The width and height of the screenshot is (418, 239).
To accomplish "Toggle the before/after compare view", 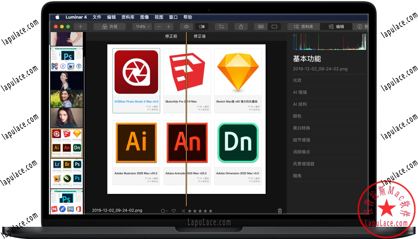I will [x=201, y=26].
